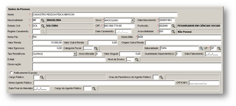
Task: Expand the Sexo dropdown
Action: [x=133, y=20]
